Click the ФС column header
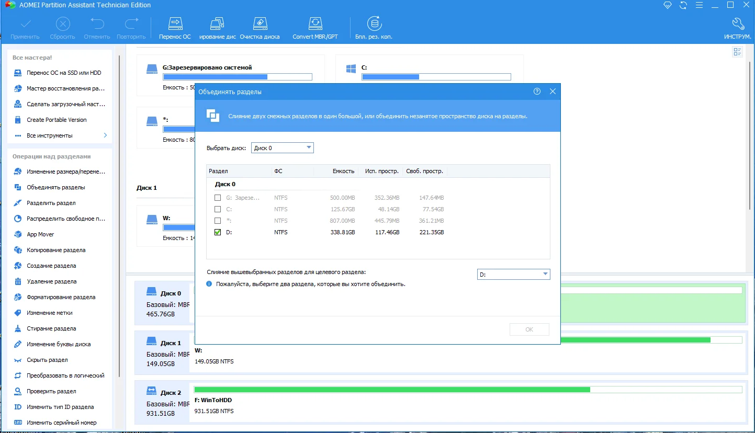The width and height of the screenshot is (755, 433). pyautogui.click(x=292, y=171)
